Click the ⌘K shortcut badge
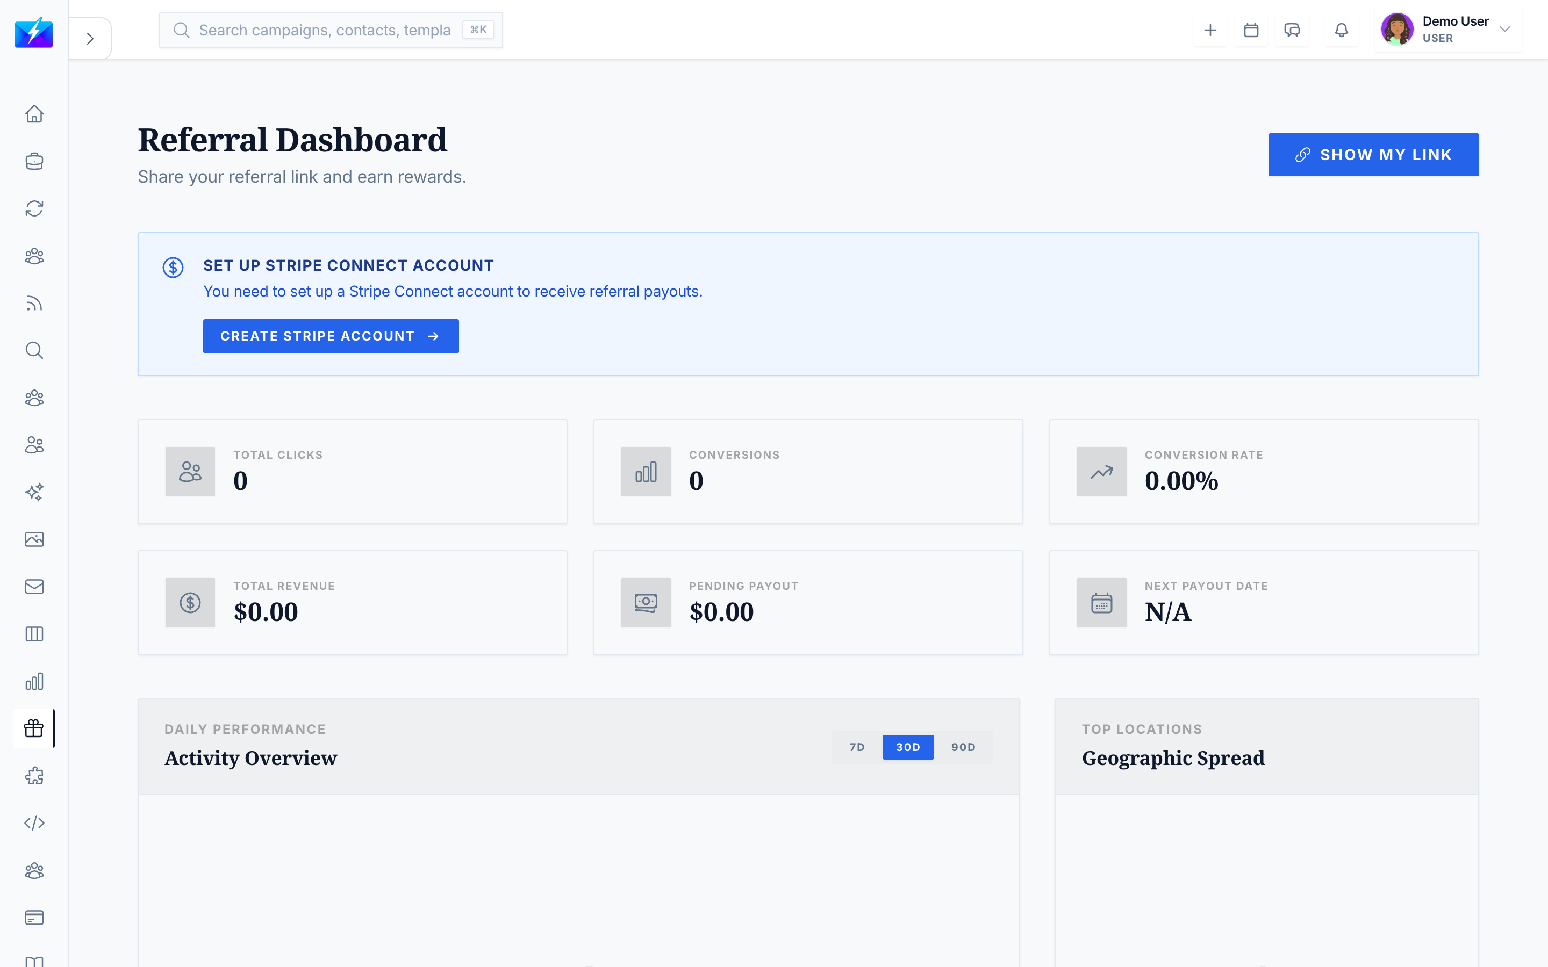The width and height of the screenshot is (1548, 967). [x=478, y=30]
